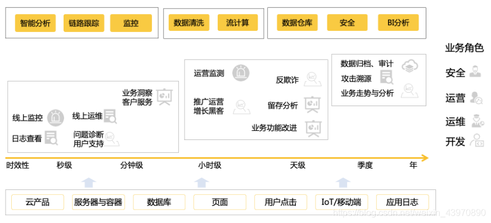Select the 数据仓库 box
Image resolution: width=491 pixels, height=223 pixels.
[x=297, y=22]
